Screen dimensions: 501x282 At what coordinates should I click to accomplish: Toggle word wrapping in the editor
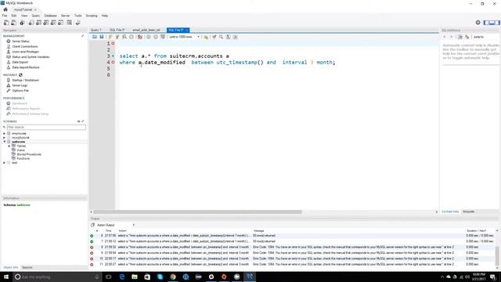tap(235, 37)
